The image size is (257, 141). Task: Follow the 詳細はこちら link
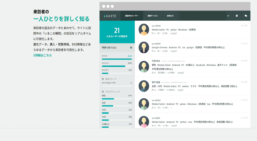point(43,55)
